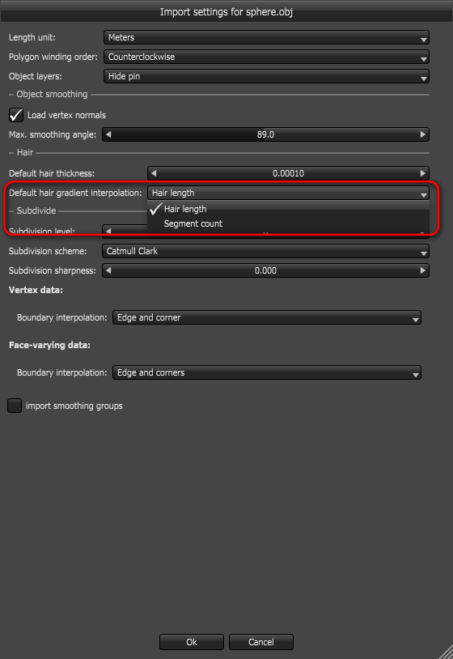The height and width of the screenshot is (659, 453).
Task: Open the Polygon winding order dropdown
Action: pyautogui.click(x=266, y=57)
